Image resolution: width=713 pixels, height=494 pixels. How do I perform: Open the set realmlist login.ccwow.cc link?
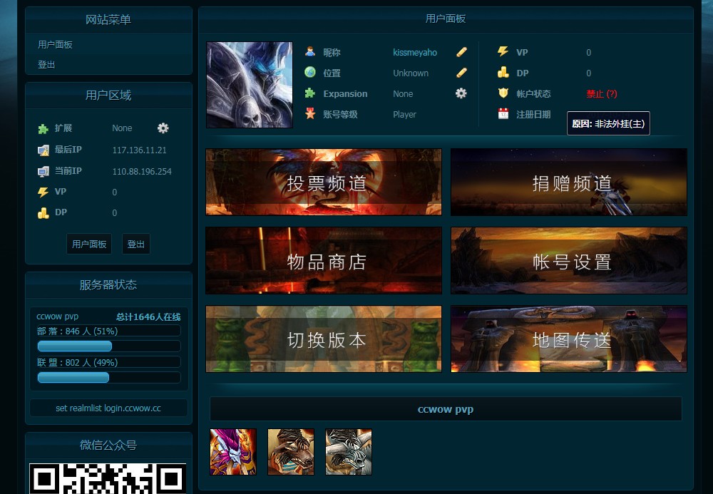click(x=108, y=408)
